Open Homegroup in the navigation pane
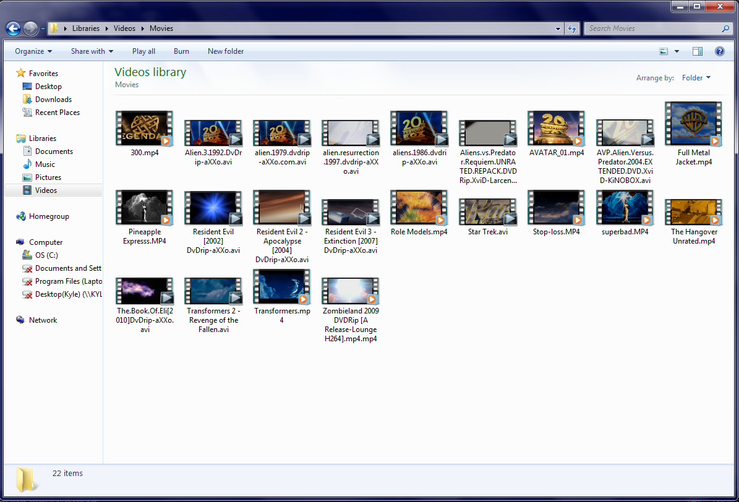Screen dimensions: 739x502 pos(43,216)
